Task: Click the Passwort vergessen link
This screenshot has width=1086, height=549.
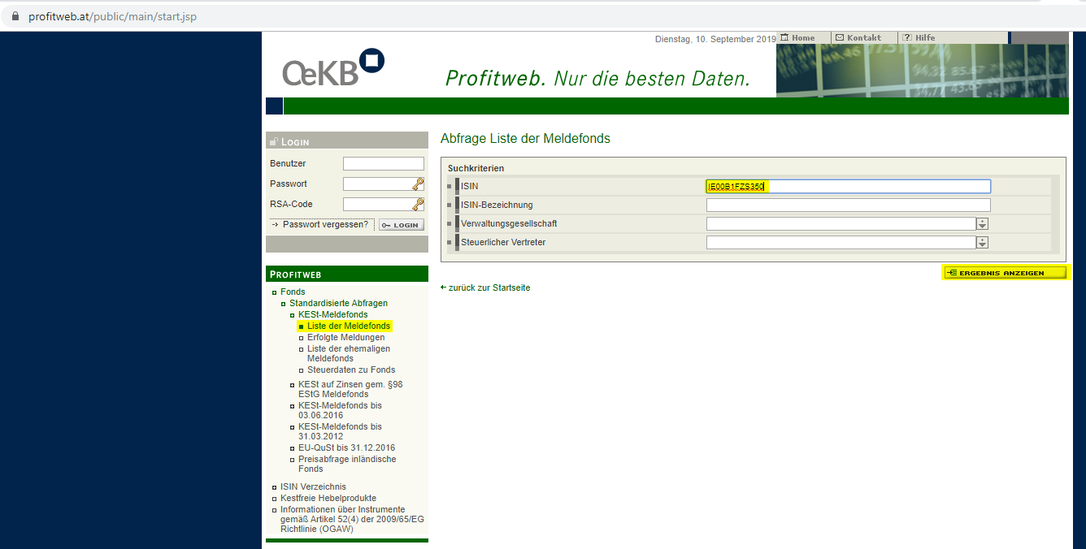Action: pyautogui.click(x=325, y=224)
